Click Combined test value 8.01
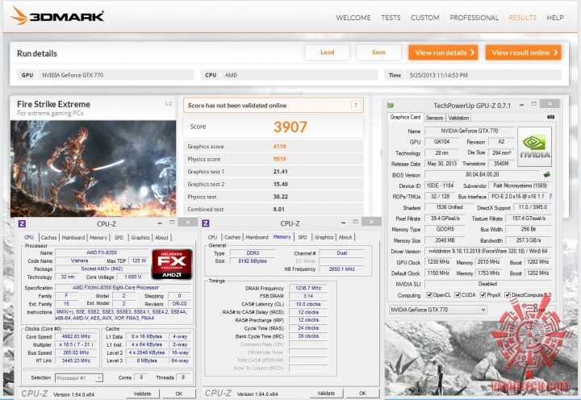The height and width of the screenshot is (400, 581). tap(278, 209)
